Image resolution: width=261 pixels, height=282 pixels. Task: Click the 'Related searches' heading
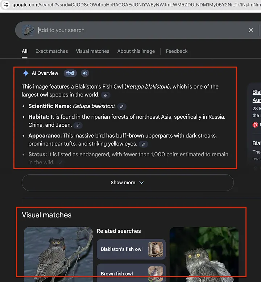click(x=119, y=231)
